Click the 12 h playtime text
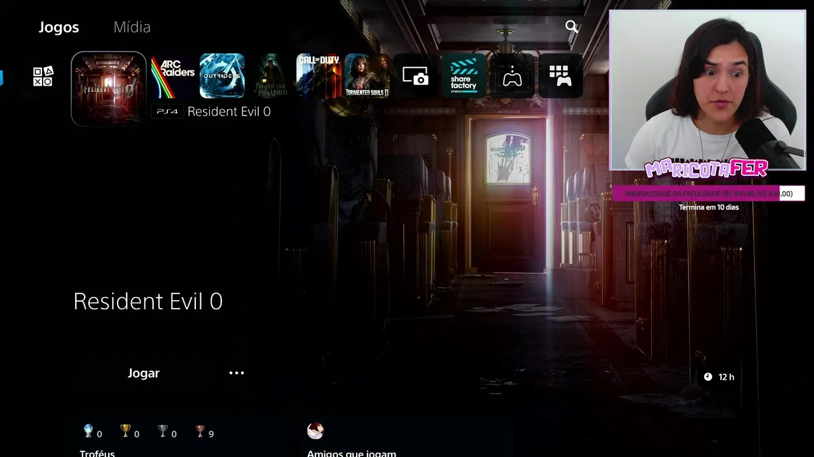Viewport: 814px width, 457px height. tap(726, 377)
